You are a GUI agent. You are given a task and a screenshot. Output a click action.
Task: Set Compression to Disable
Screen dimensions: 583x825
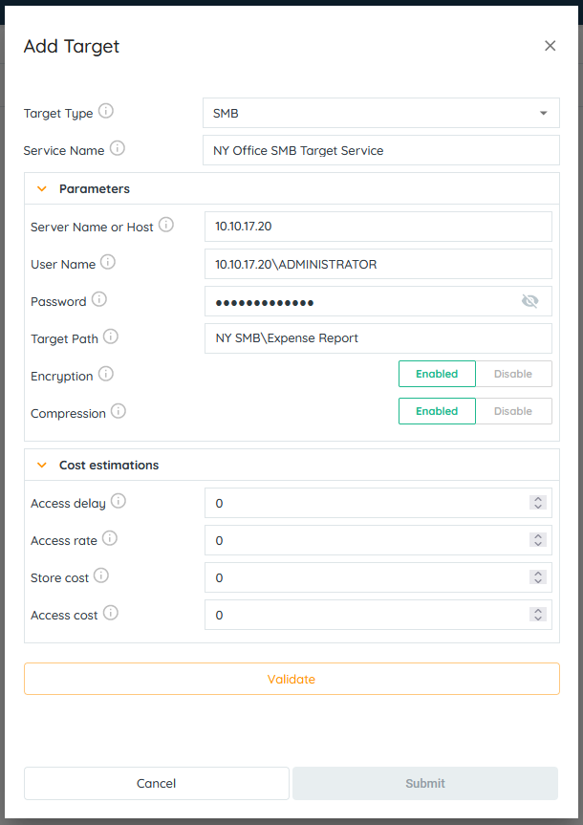513,411
